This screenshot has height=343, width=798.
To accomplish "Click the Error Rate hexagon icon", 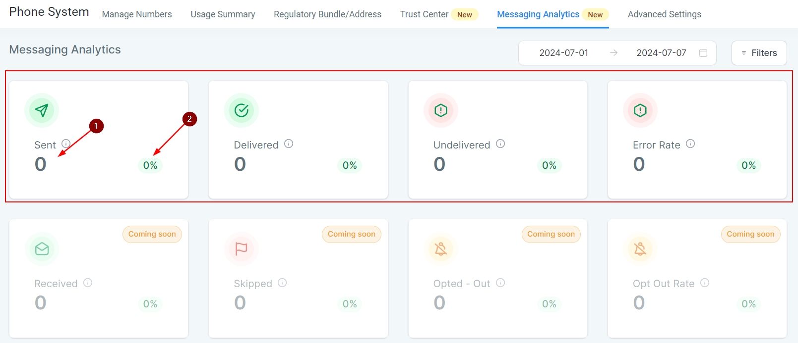I will coord(640,110).
